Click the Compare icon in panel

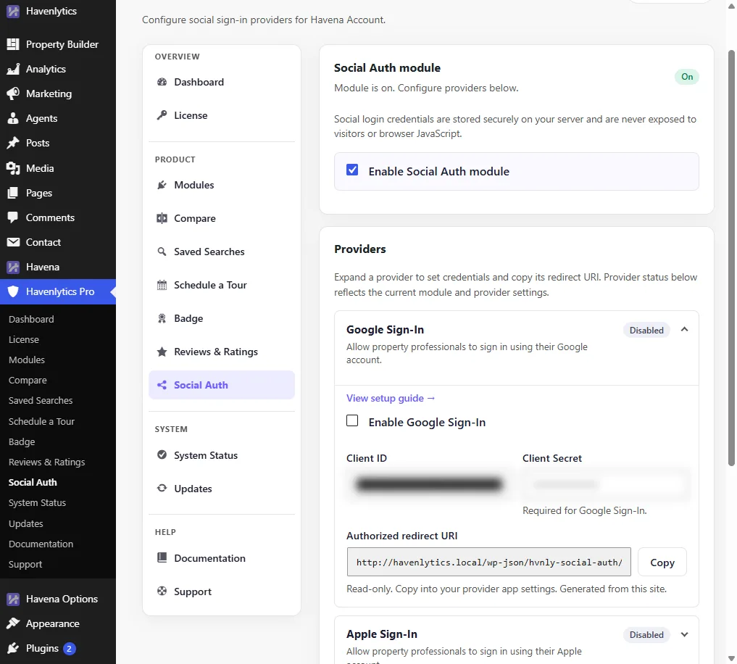pyautogui.click(x=162, y=218)
